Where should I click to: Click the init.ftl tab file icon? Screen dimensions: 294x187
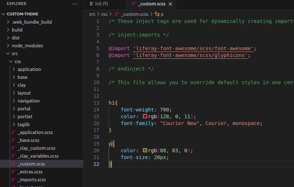tap(91, 4)
